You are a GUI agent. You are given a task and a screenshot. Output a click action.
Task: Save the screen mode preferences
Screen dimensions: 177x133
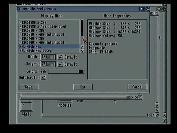tap(28, 87)
